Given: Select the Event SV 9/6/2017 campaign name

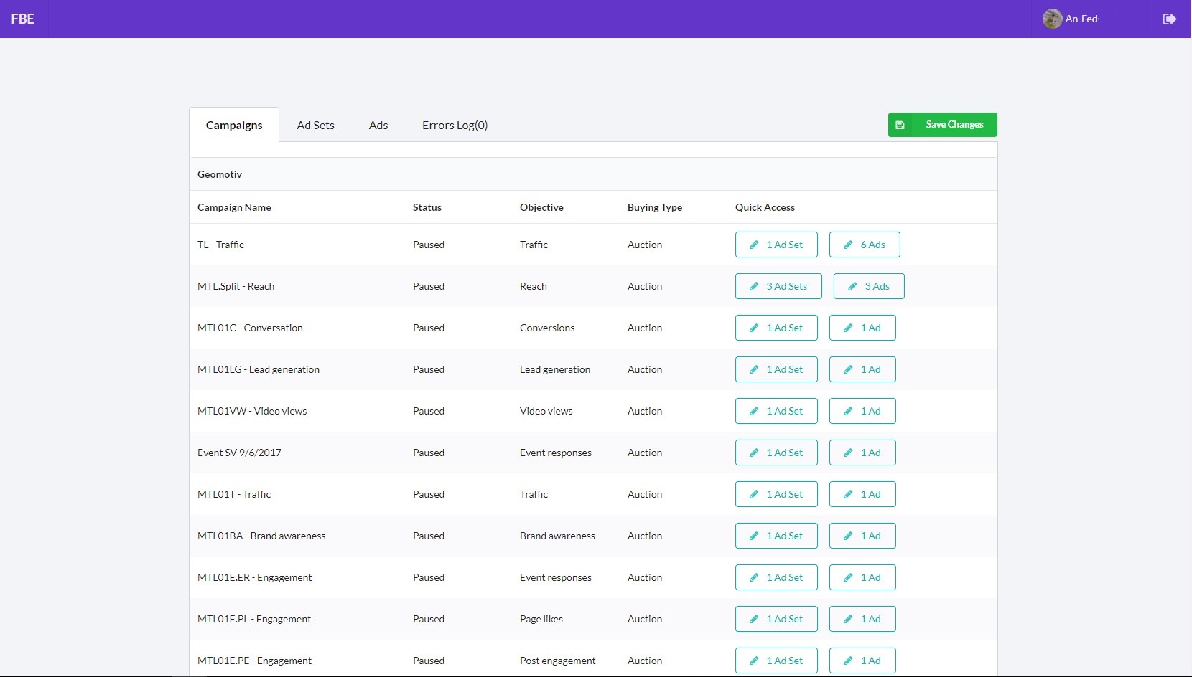Looking at the screenshot, I should pyautogui.click(x=239, y=453).
